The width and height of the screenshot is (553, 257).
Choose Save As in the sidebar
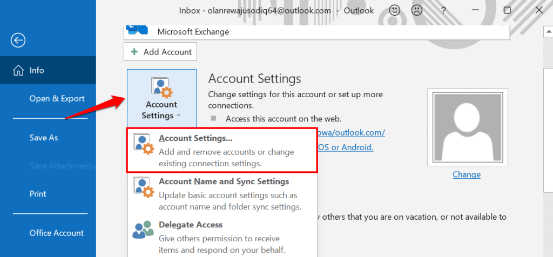pyautogui.click(x=44, y=138)
